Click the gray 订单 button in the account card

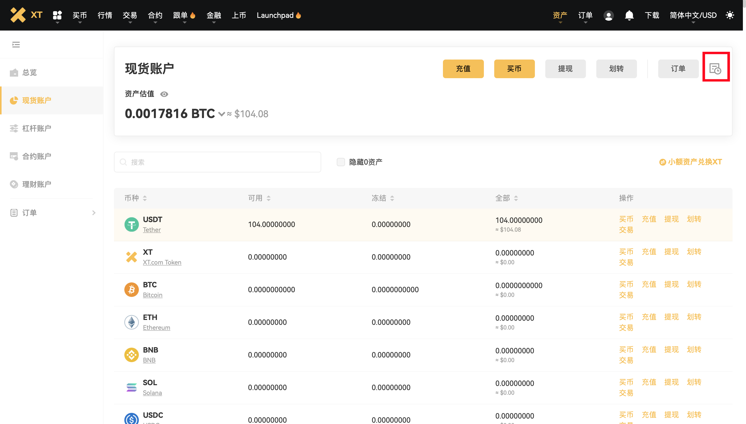[x=678, y=69]
